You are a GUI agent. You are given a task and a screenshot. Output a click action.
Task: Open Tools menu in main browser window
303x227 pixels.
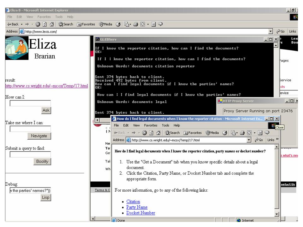click(59, 17)
